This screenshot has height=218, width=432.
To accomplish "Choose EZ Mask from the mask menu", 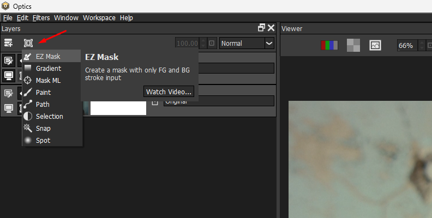I will coord(51,57).
